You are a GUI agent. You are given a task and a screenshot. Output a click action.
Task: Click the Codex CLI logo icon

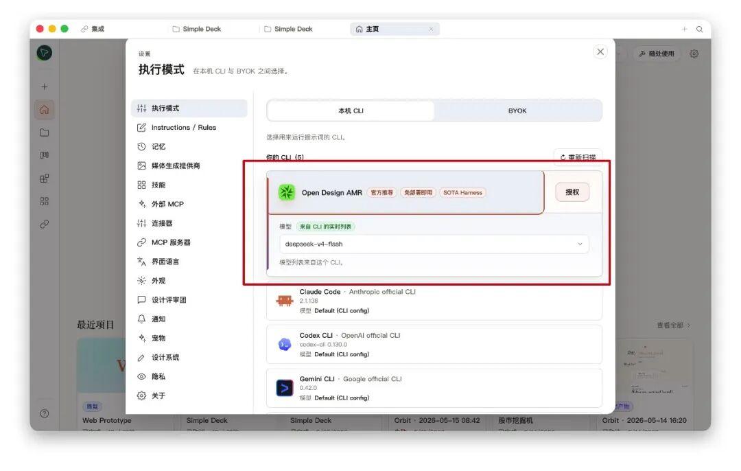[285, 344]
